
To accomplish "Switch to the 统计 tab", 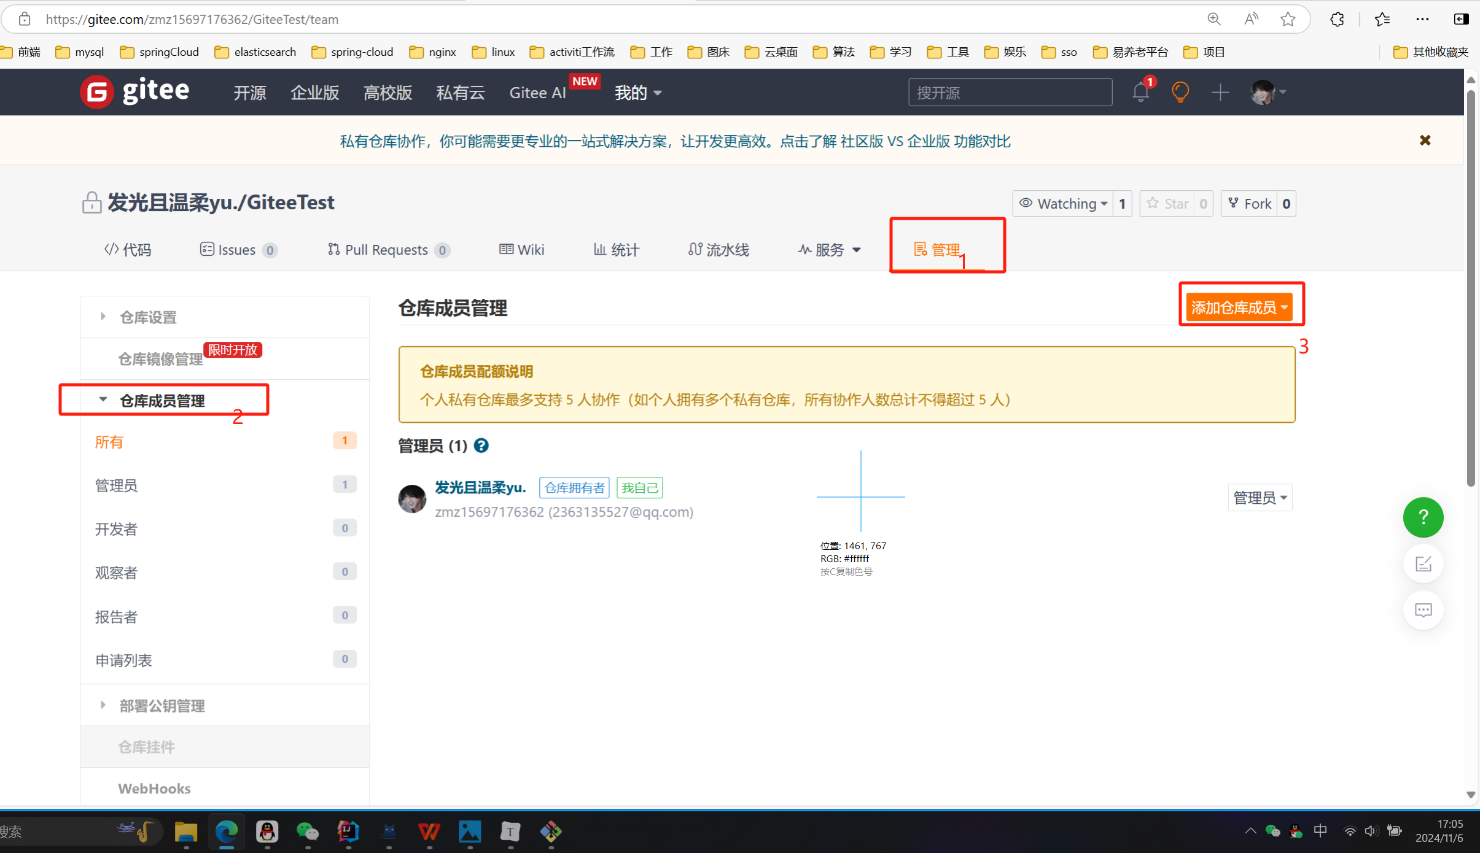I will (616, 250).
